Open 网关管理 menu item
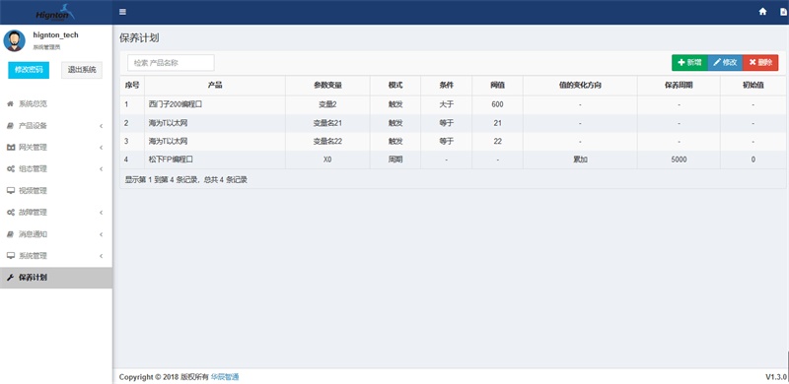 (x=56, y=148)
